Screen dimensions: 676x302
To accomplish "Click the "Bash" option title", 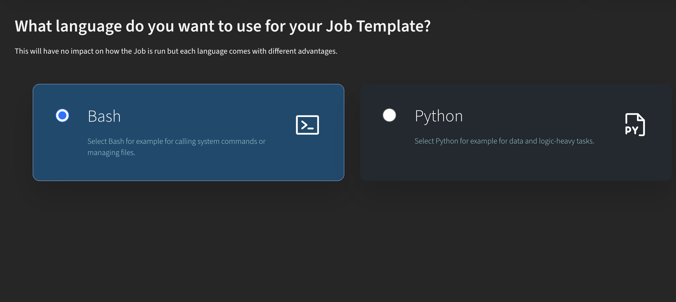I will [x=104, y=116].
